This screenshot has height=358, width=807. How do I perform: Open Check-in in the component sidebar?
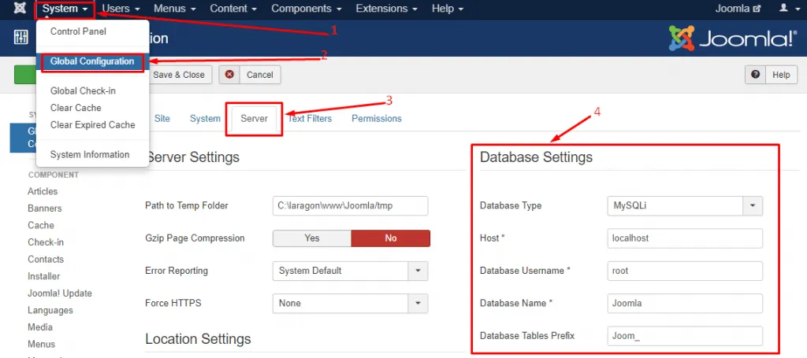pos(46,242)
